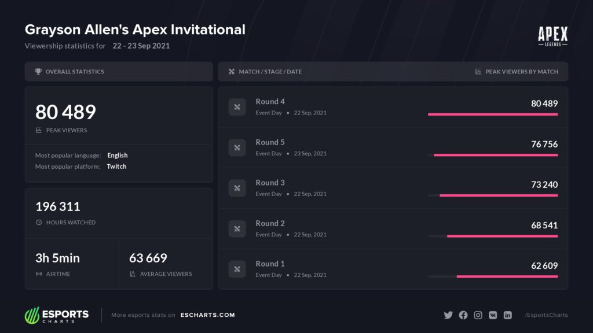Click the Peak Viewers By Match header
This screenshot has width=593, height=333.
pyautogui.click(x=521, y=72)
